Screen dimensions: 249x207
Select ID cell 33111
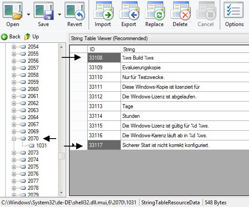(104, 87)
